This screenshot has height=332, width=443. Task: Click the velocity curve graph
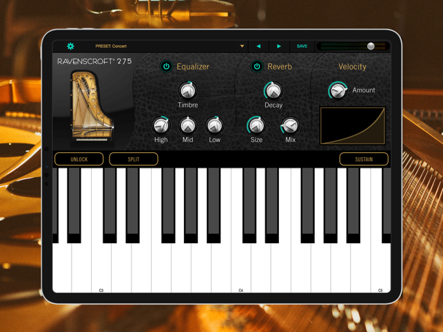352,125
